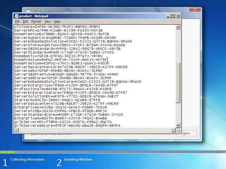Viewport: 226px width, 169px height.
Task: Click the ServerStandardCore=HMG6P line
Action: coord(69,115)
